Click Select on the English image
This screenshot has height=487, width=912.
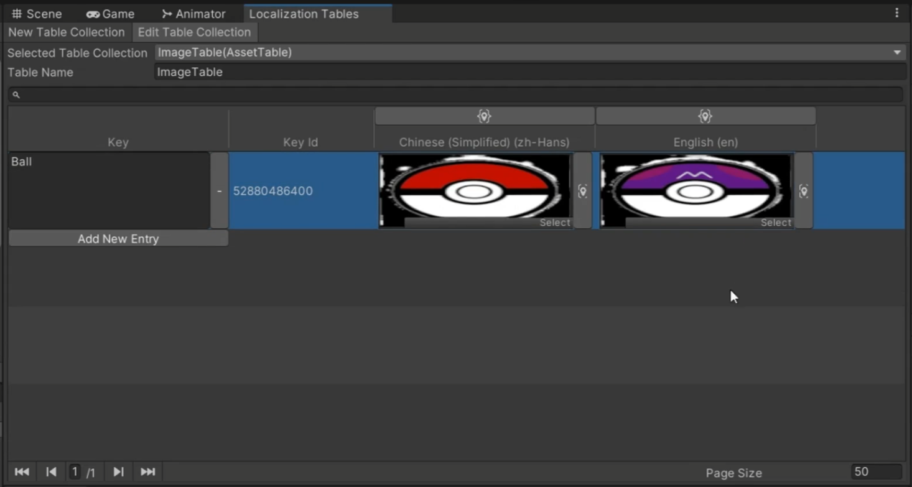pyautogui.click(x=776, y=223)
